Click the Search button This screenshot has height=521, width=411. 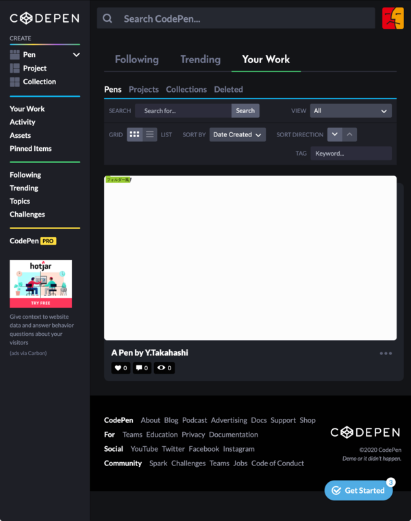click(245, 110)
